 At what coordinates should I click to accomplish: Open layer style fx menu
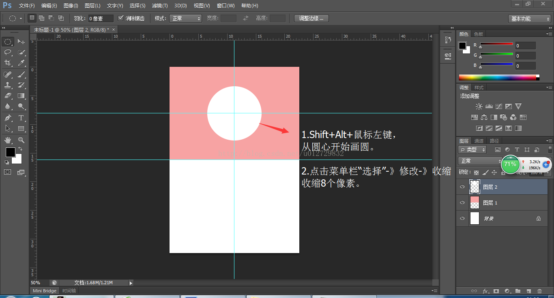coord(485,291)
